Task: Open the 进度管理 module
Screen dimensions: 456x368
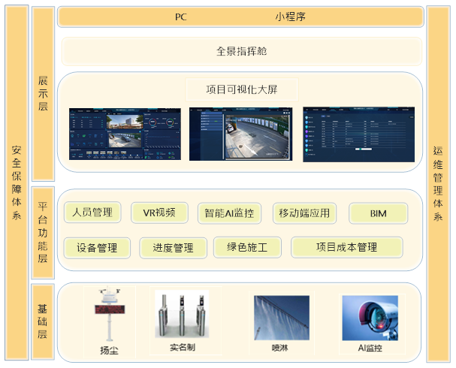Action: (x=173, y=248)
